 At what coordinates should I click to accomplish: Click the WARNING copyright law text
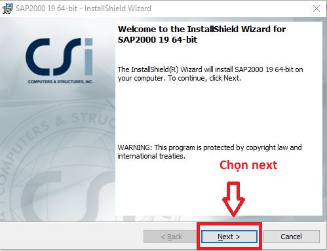click(x=210, y=151)
